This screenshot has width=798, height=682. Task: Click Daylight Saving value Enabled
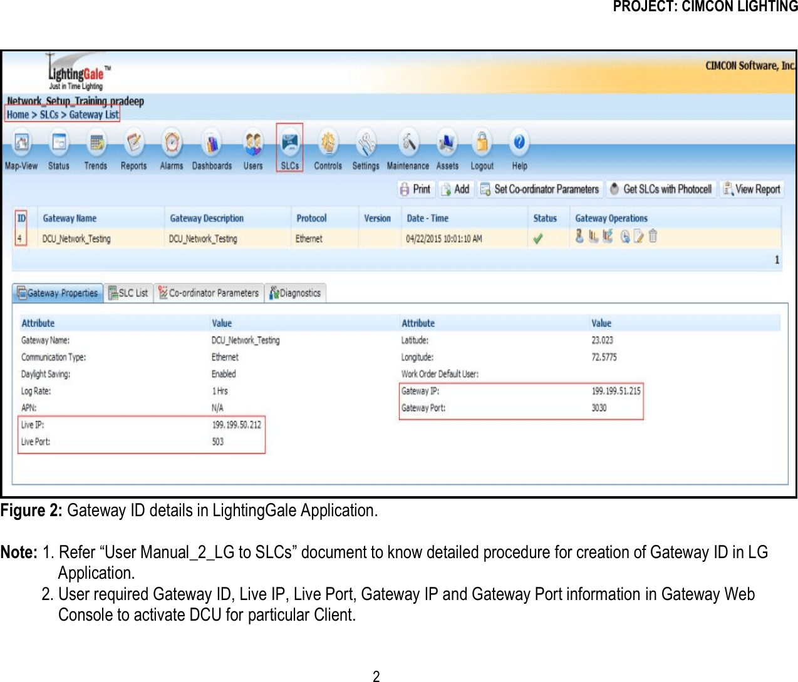click(x=224, y=374)
